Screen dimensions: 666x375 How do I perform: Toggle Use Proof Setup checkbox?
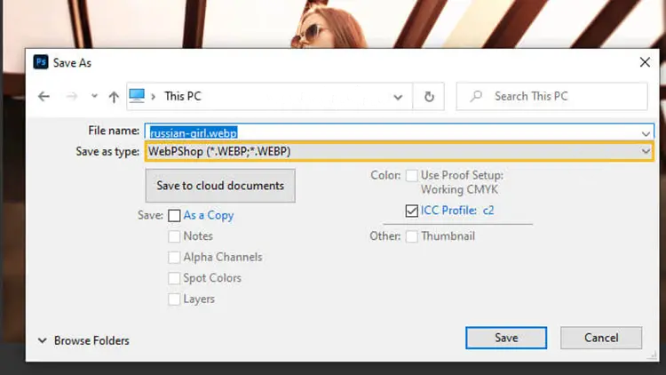(x=411, y=176)
